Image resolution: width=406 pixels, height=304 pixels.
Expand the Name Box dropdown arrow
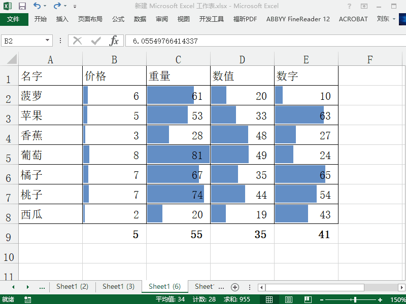(x=47, y=41)
